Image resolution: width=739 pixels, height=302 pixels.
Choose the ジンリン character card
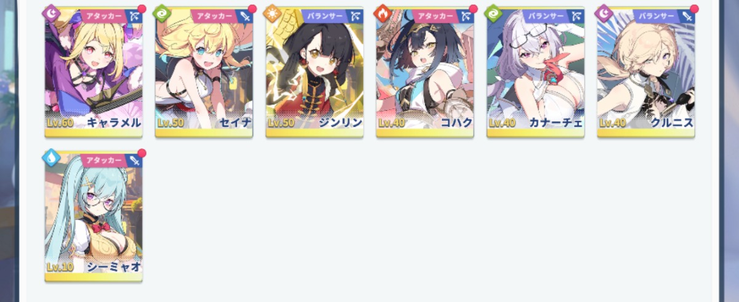pyautogui.click(x=315, y=72)
